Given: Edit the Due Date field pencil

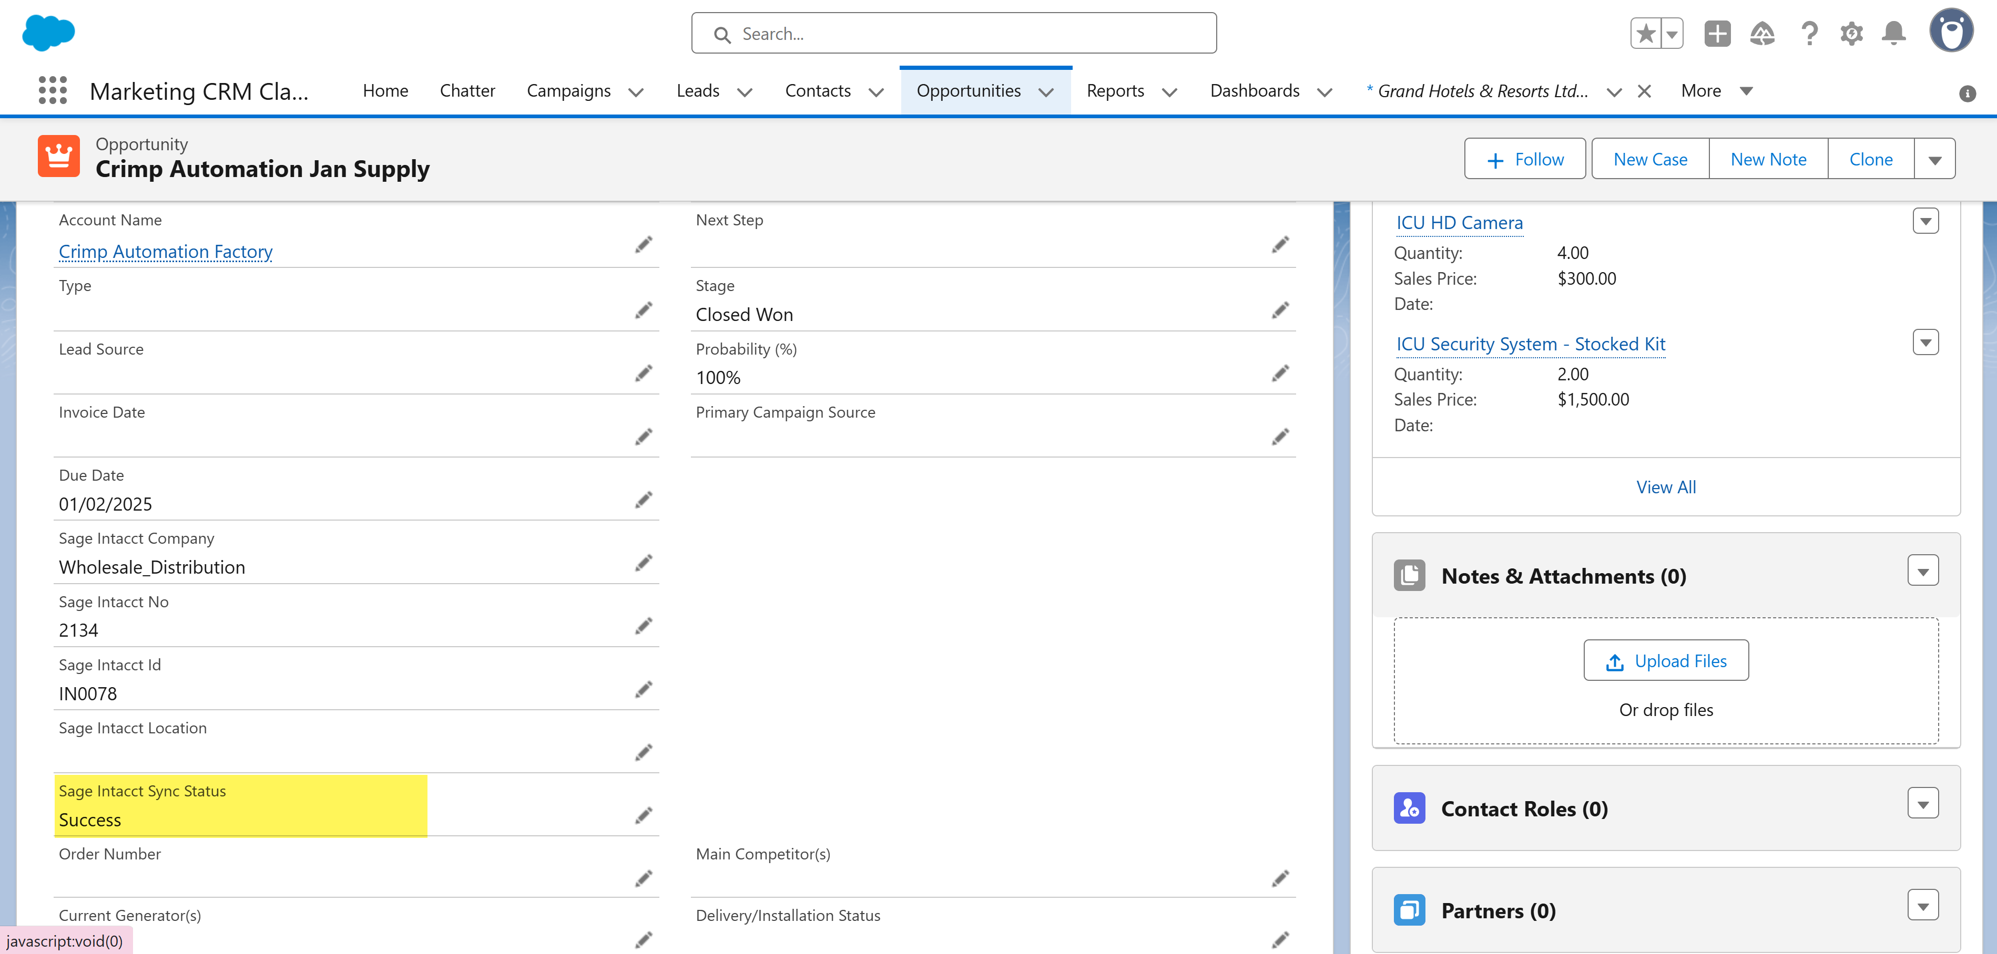Looking at the screenshot, I should click(x=644, y=500).
